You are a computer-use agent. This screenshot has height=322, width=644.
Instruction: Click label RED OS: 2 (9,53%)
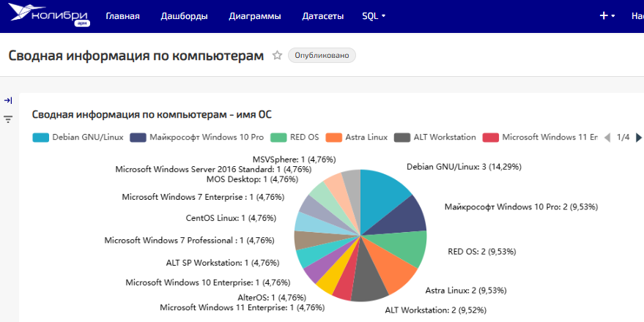click(482, 252)
